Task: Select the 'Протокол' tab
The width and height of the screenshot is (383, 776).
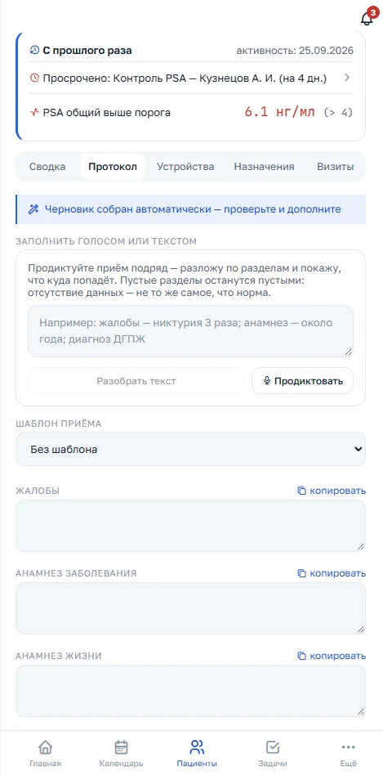Action: point(113,167)
